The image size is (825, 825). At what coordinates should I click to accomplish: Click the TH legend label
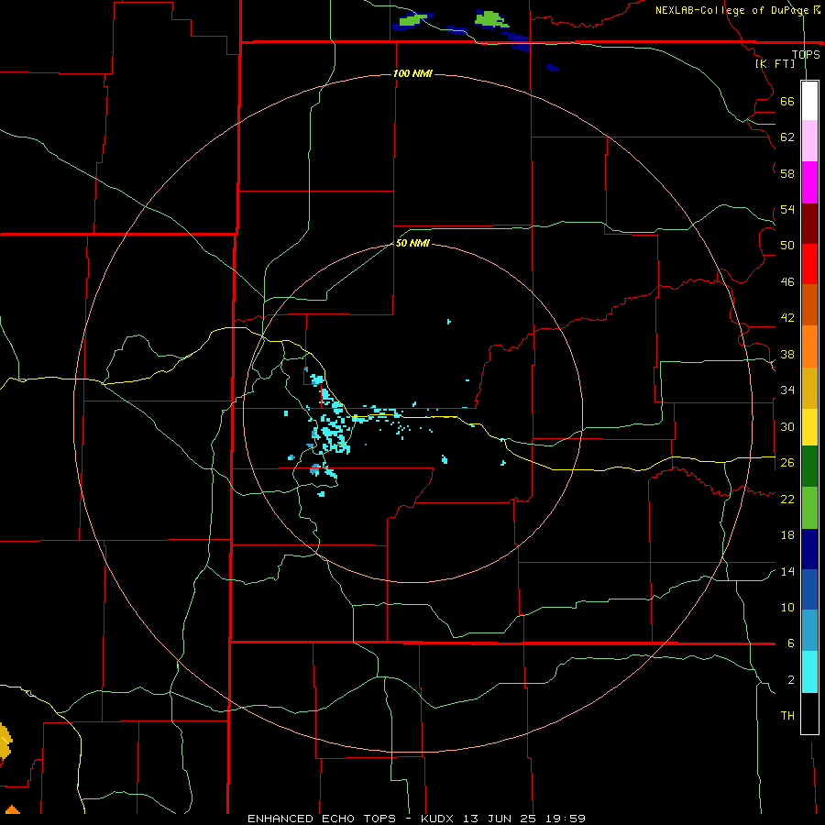(787, 716)
